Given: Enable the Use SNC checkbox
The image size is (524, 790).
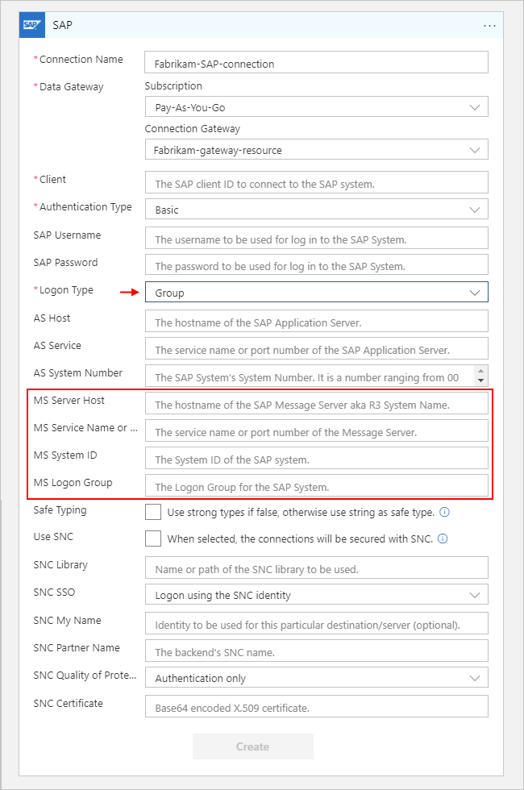Looking at the screenshot, I should pyautogui.click(x=152, y=538).
